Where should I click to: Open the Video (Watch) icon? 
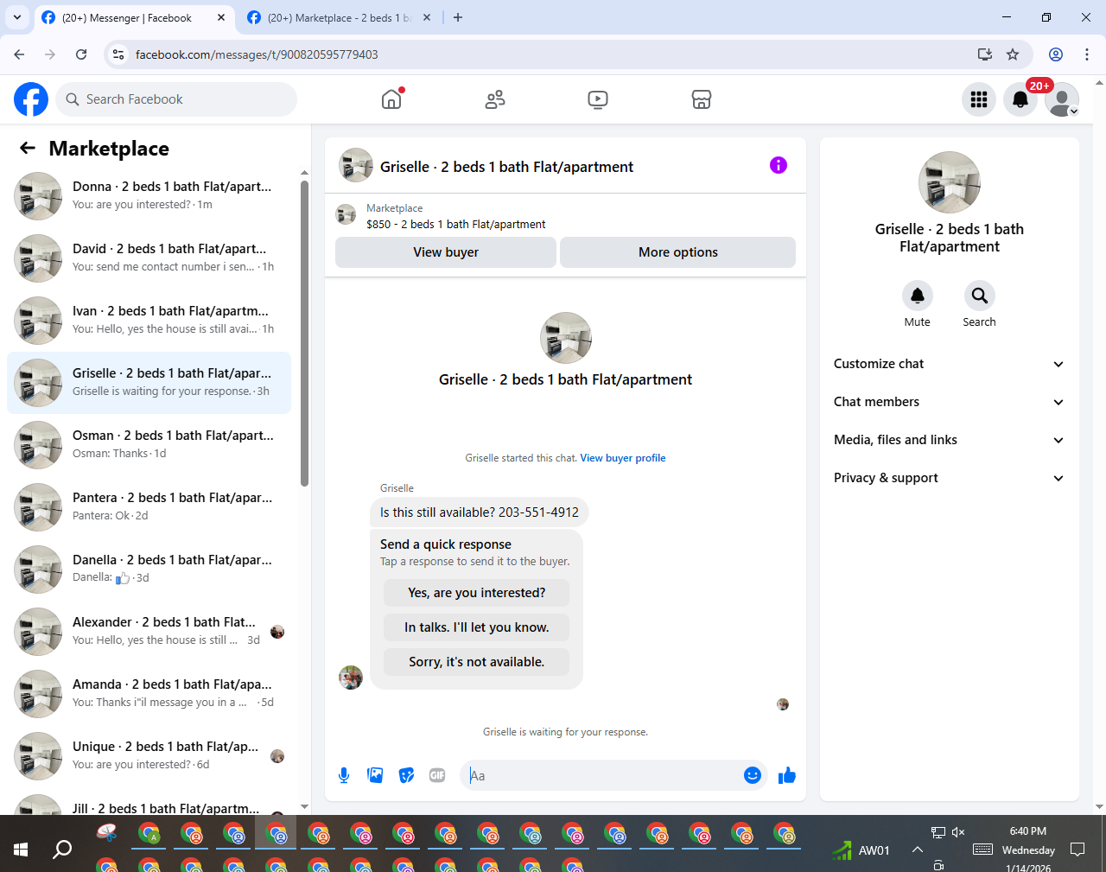click(x=597, y=99)
